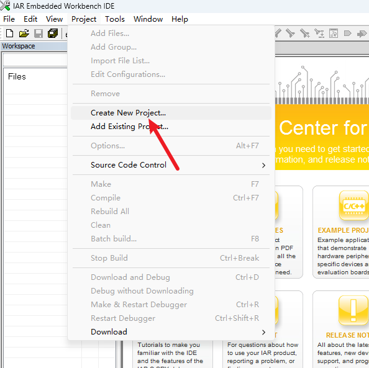
Task: Open the RELEASE NOTES card heading
Action: tap(347, 335)
